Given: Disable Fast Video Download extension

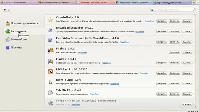Looking at the screenshot, I should click(x=174, y=42).
